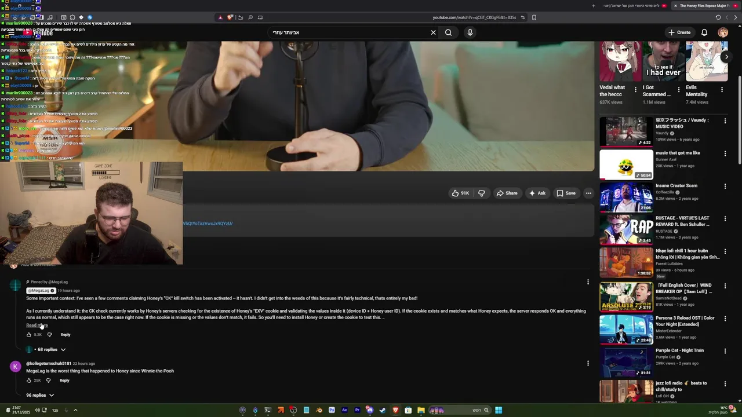Open menu for 'Vedal what the heccc' short

point(635,89)
